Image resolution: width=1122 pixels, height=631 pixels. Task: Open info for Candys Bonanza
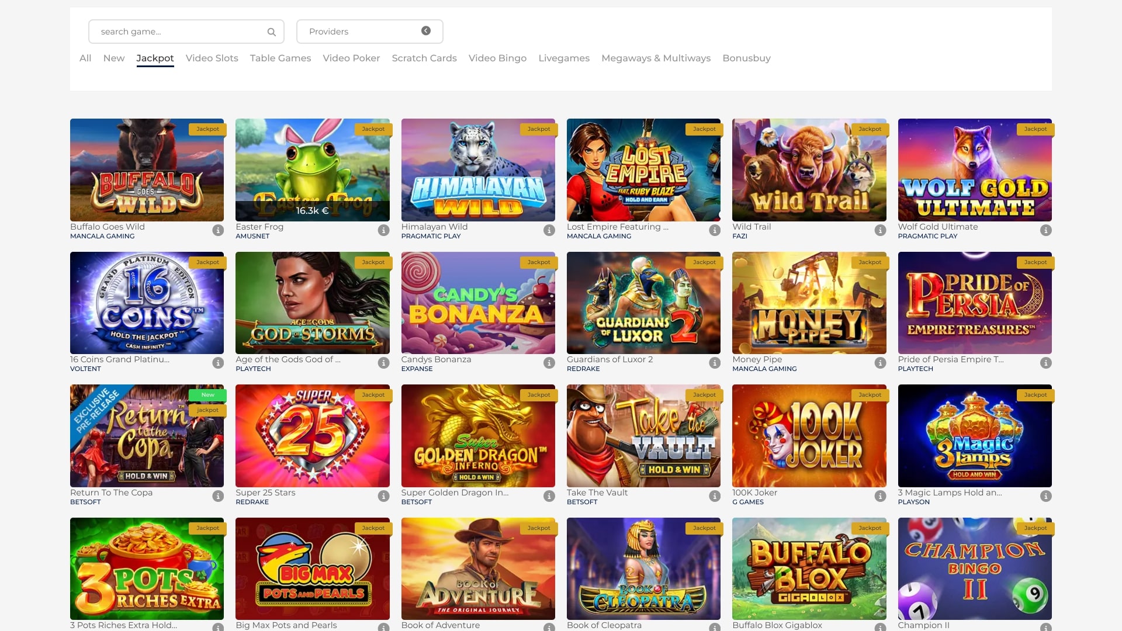pyautogui.click(x=549, y=362)
